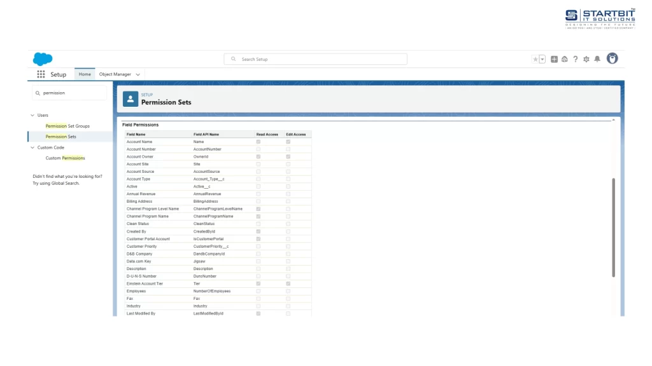This screenshot has height=366, width=652.
Task: Switch to the Home tab
Action: pyautogui.click(x=85, y=74)
